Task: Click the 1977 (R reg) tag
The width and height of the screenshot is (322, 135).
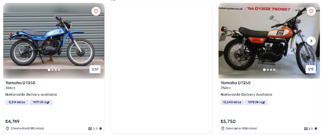Action: (x=41, y=102)
